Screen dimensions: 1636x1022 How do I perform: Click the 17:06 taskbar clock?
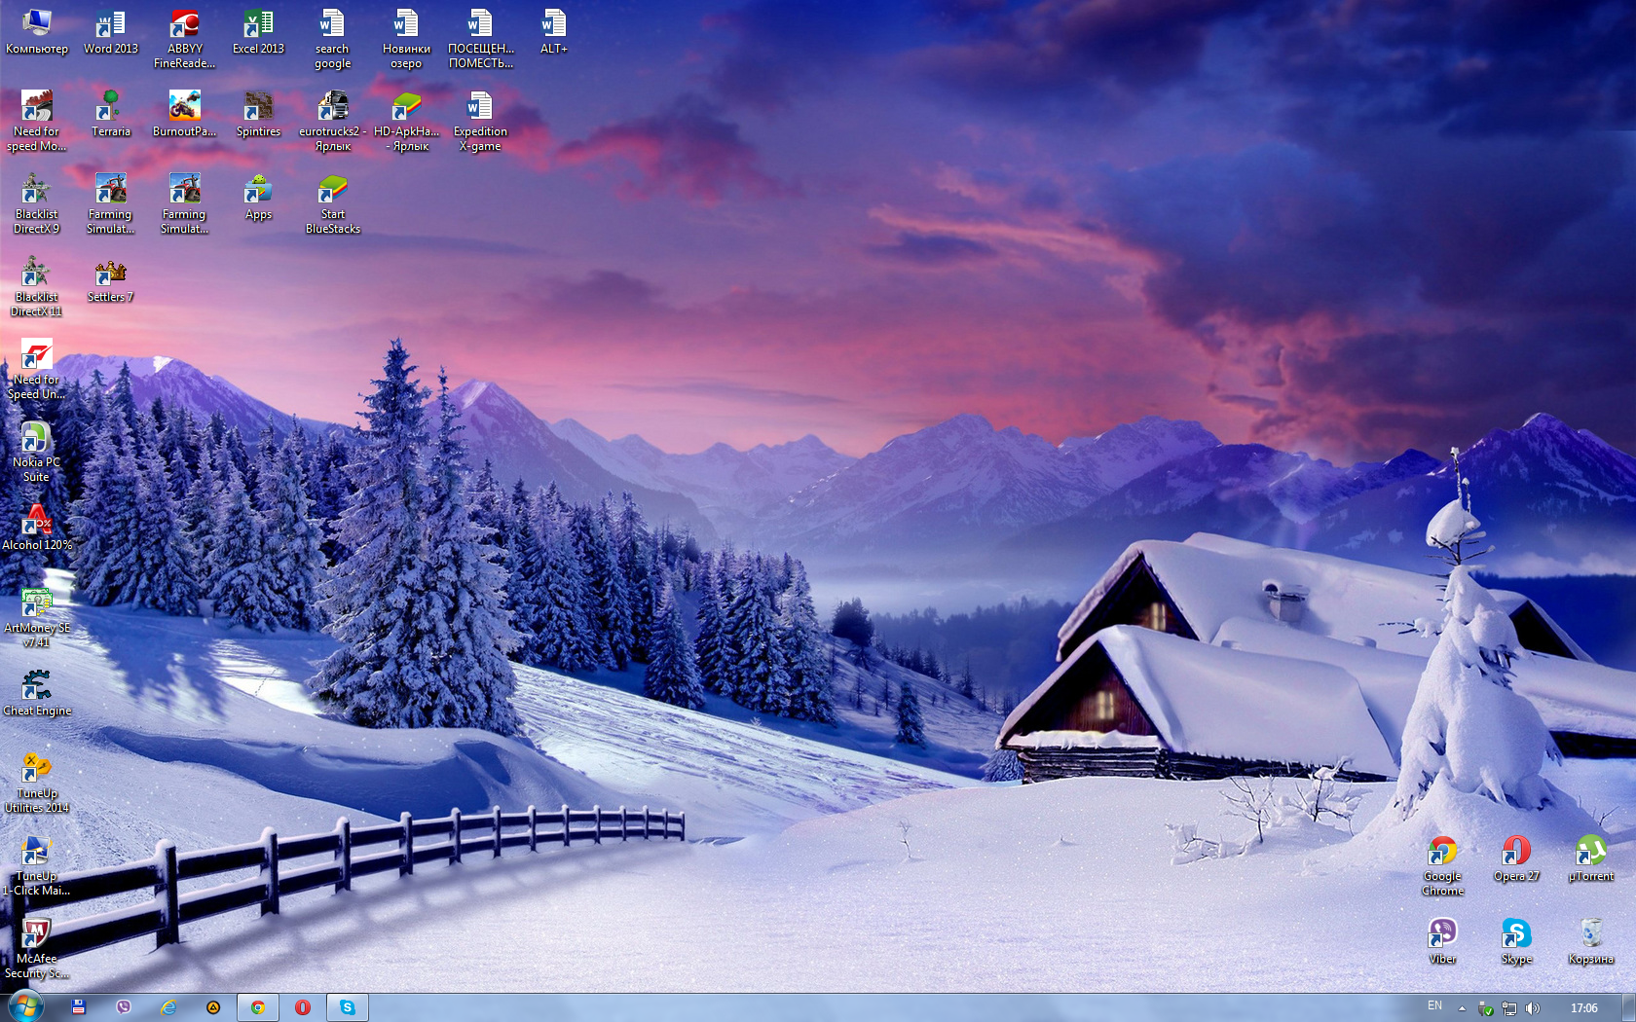pos(1583,1008)
